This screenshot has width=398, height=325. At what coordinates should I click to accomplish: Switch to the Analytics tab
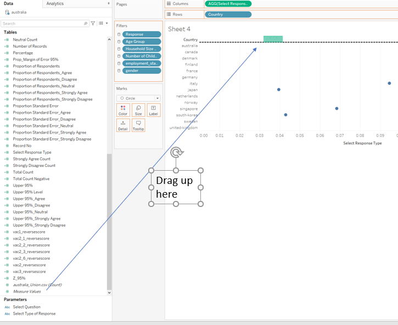pos(55,4)
